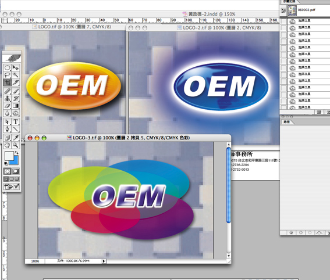Image resolution: width=330 pixels, height=280 pixels.
Task: Open the white foreground color swatch
Action: 9,156
